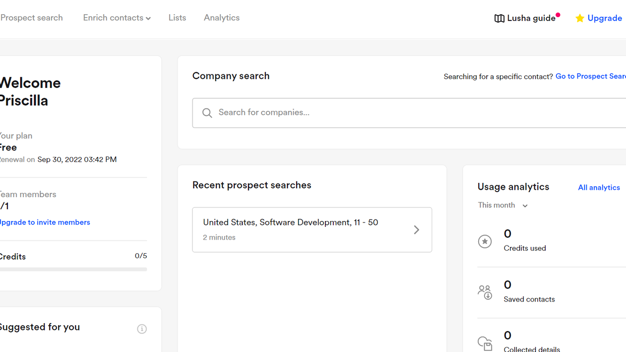
Task: Click the Collected details icon
Action: point(485,343)
